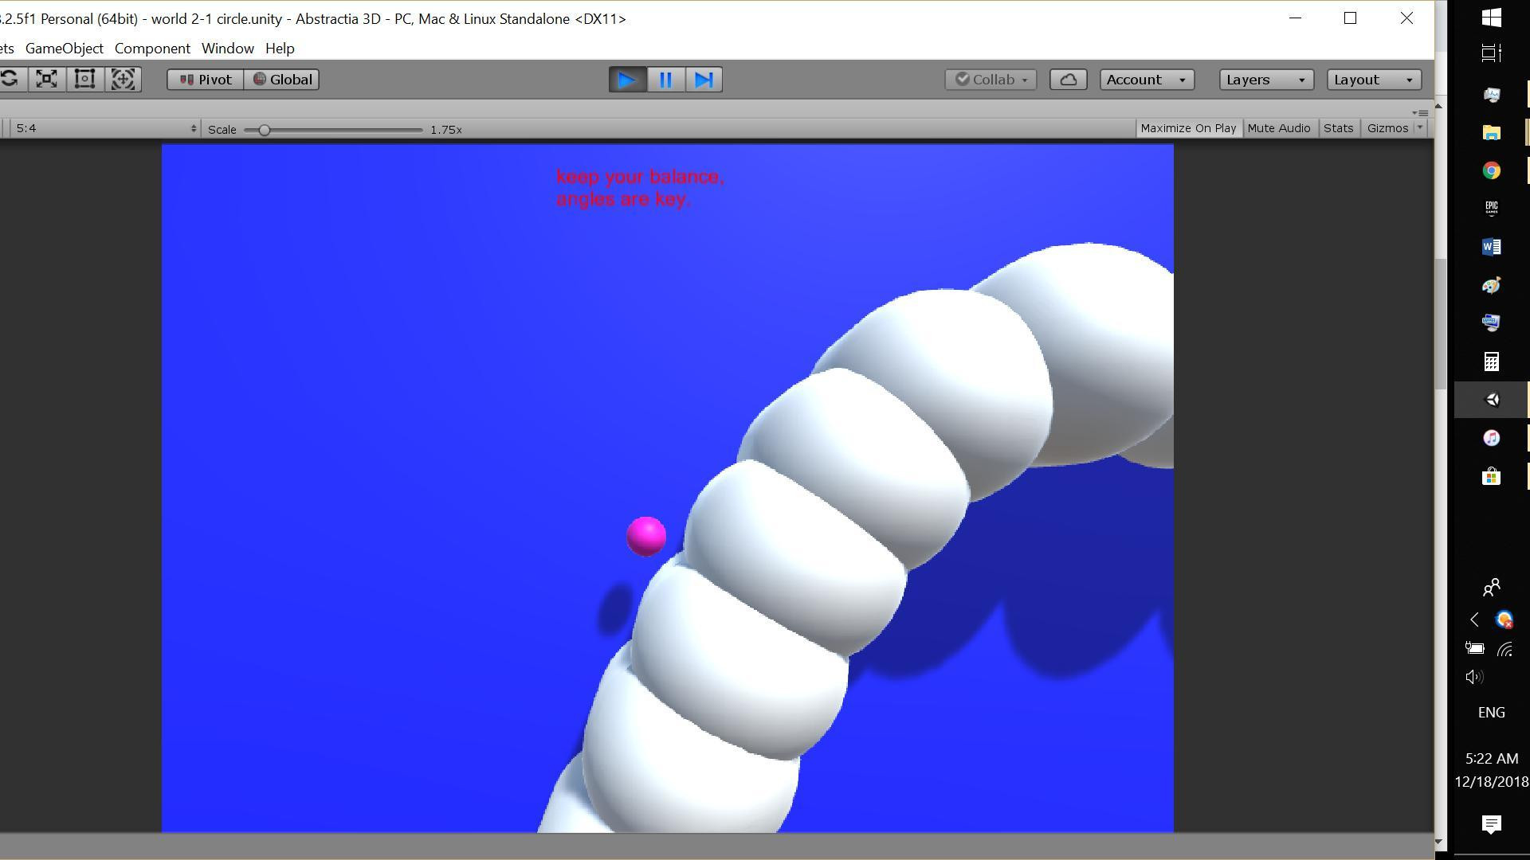The height and width of the screenshot is (860, 1530).
Task: Select the Rect transform tool
Action: [x=84, y=79]
